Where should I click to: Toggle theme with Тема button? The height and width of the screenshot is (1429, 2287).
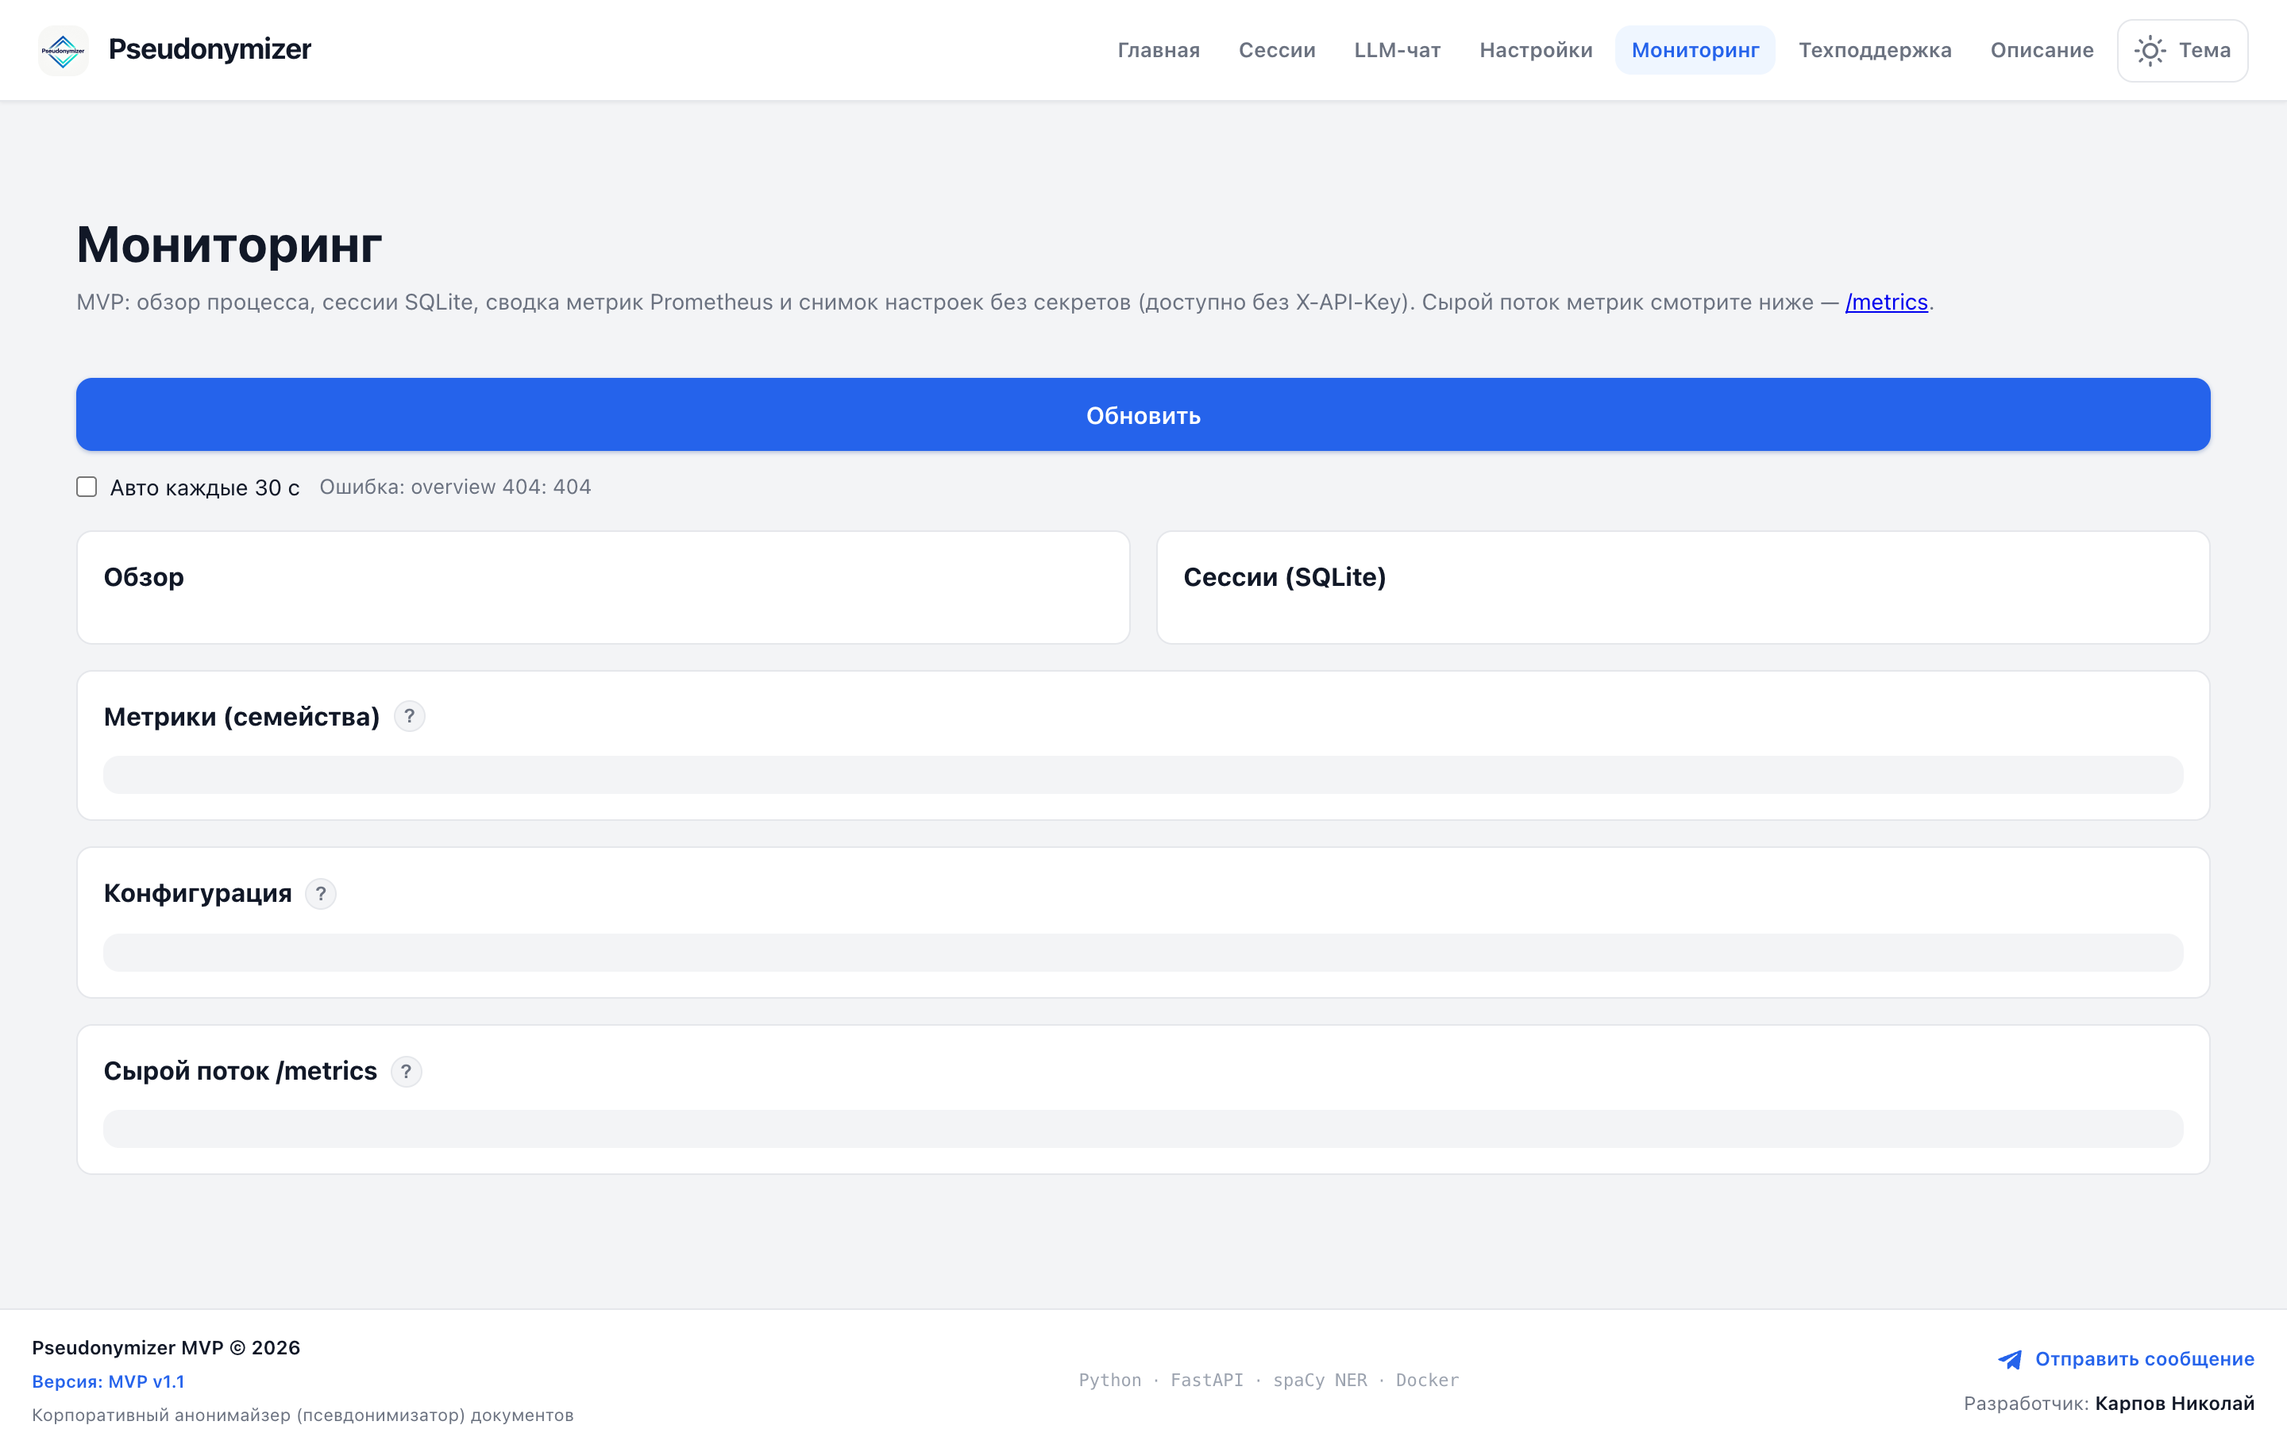pyautogui.click(x=2182, y=50)
